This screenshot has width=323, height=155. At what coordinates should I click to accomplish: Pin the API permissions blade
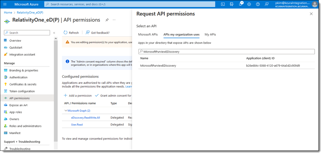107,20
